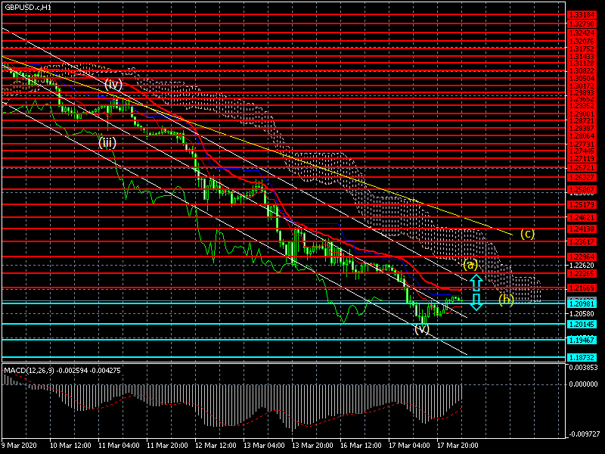605x454 pixels.
Task: Click the 1.28064 price level label
Action: [582, 136]
